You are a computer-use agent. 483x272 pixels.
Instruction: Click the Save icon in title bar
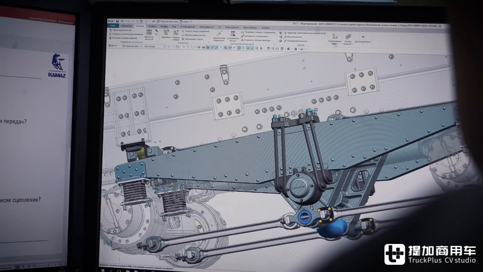click(118, 21)
